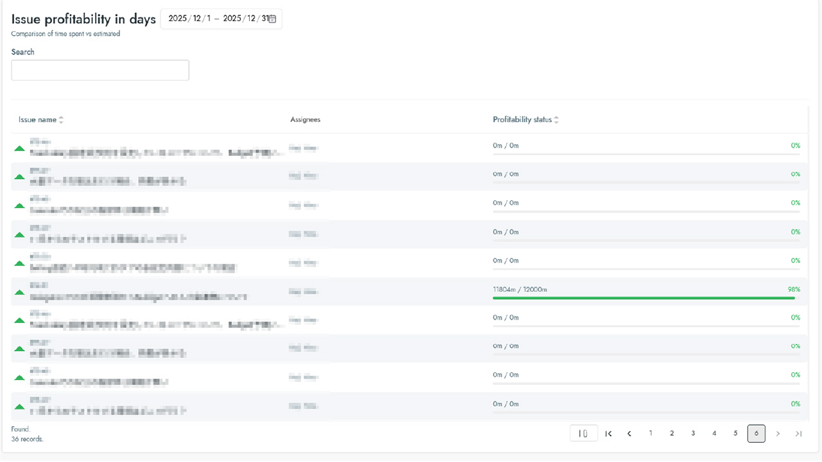This screenshot has height=462, width=822.
Task: Jump to last page using pagination icon
Action: pos(798,434)
